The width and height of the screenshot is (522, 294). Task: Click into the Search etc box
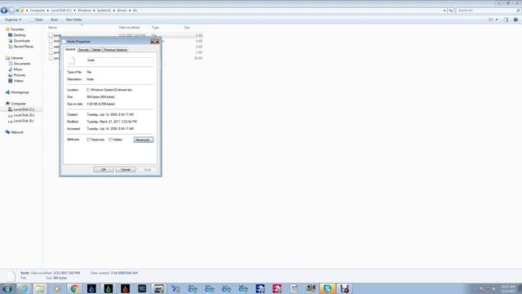485,11
